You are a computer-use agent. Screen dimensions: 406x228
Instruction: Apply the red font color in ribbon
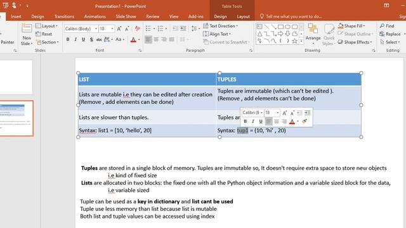(133, 39)
